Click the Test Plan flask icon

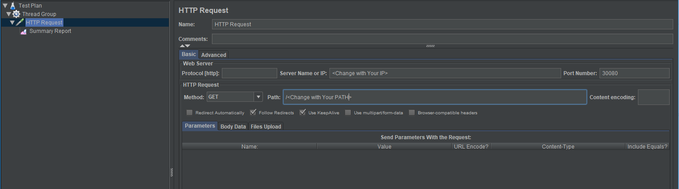[12, 6]
